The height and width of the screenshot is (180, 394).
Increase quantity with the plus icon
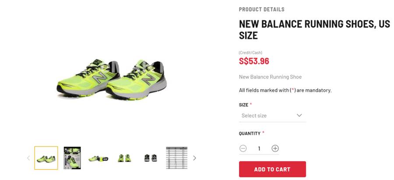[275, 149]
